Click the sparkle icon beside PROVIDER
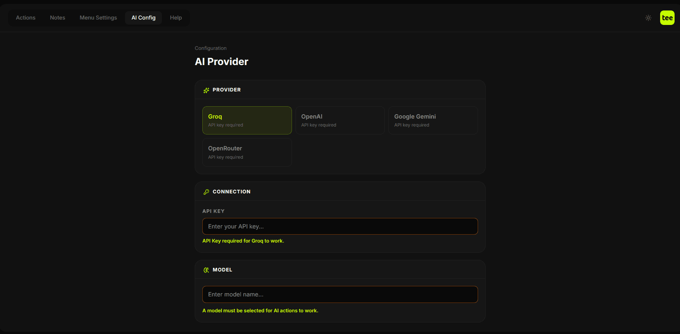This screenshot has height=334, width=680. (x=206, y=90)
